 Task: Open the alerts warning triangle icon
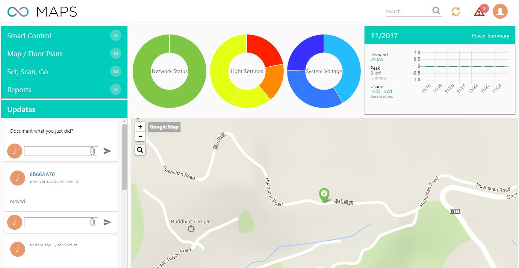pos(479,12)
